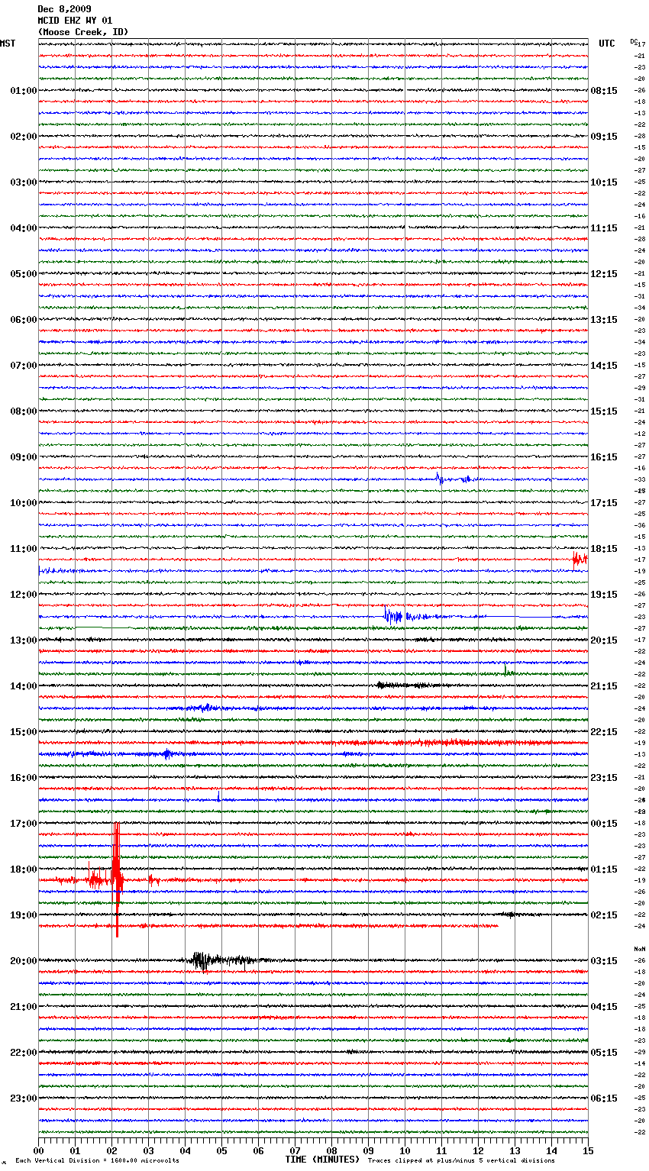Pick the '05:00' MST hour label

(23, 274)
